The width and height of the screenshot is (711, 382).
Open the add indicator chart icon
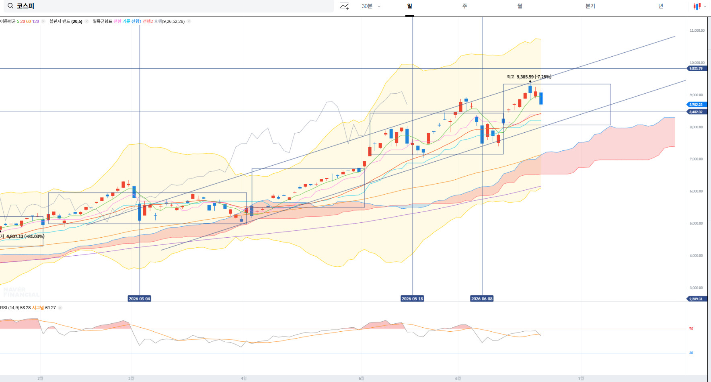(x=344, y=6)
